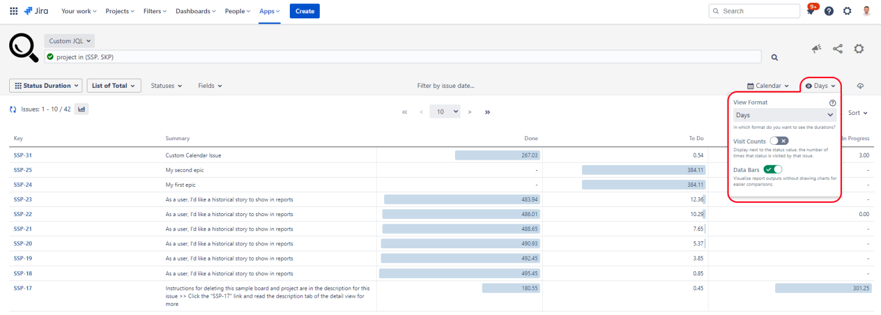Disable the Data Bars toggle
The image size is (881, 315).
point(773,170)
